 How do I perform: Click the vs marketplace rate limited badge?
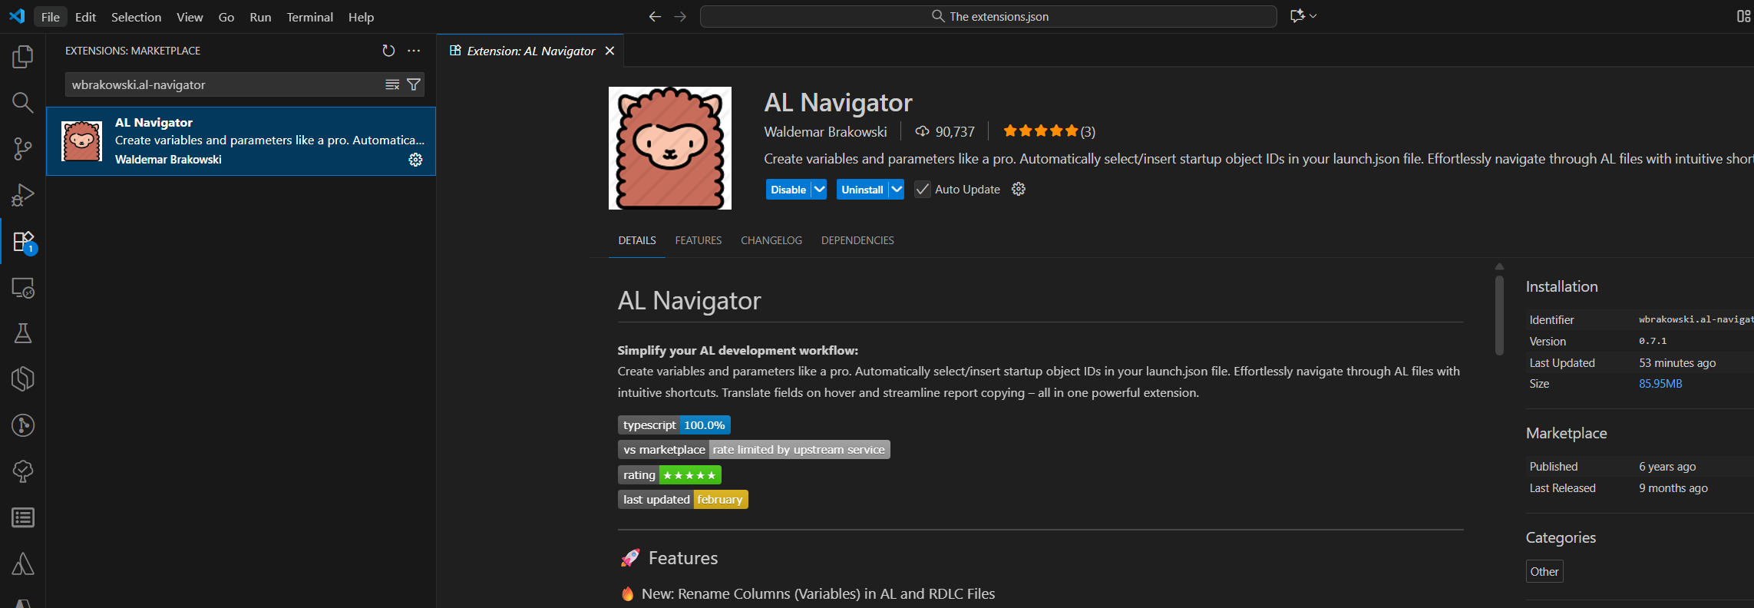pyautogui.click(x=754, y=450)
